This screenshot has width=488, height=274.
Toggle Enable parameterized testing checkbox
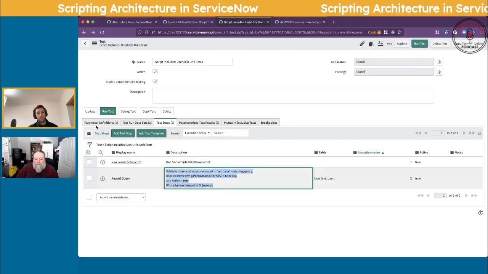(x=155, y=81)
